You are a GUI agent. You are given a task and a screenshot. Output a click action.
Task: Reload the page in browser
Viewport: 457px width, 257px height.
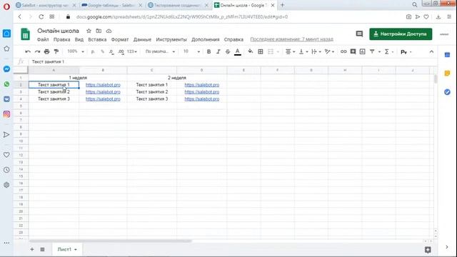41,17
